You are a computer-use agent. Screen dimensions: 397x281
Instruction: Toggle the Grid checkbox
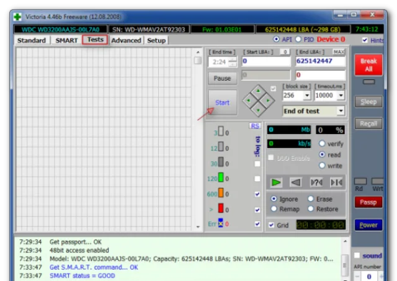271,225
